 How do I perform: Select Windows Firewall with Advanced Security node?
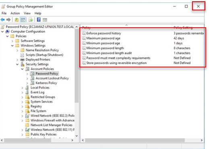52,120
